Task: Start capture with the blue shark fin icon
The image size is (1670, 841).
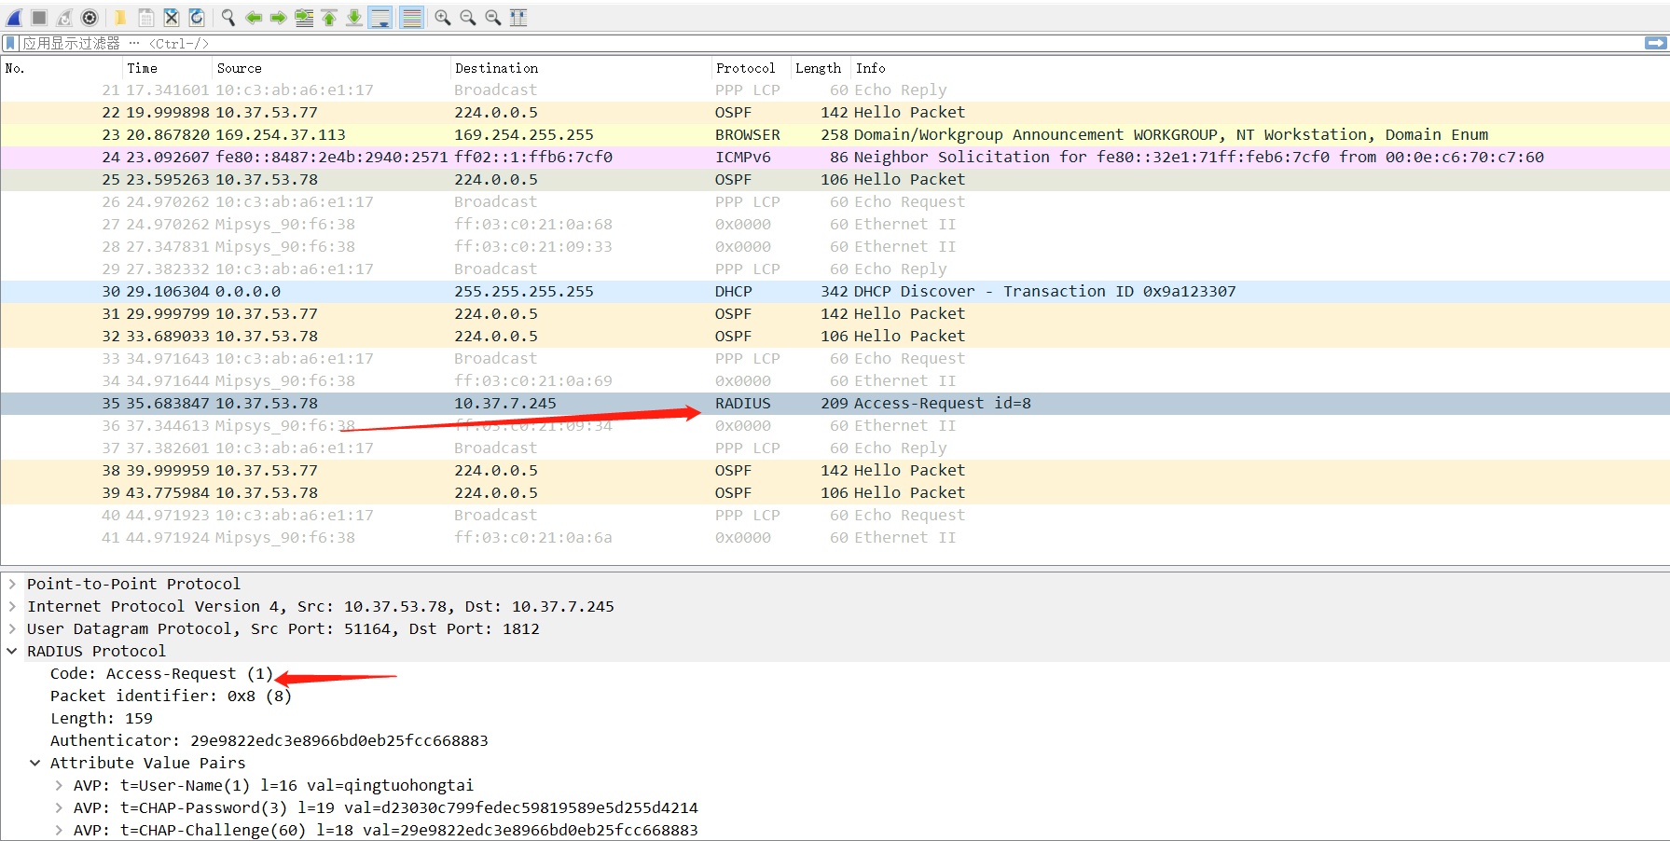Action: coord(14,18)
